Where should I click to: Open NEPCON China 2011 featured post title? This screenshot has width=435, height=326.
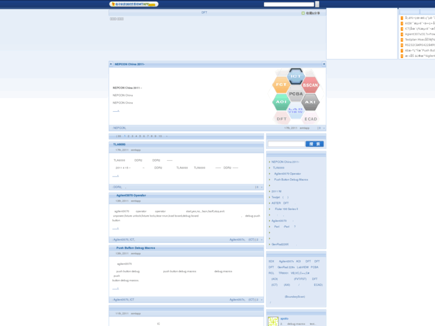point(130,64)
